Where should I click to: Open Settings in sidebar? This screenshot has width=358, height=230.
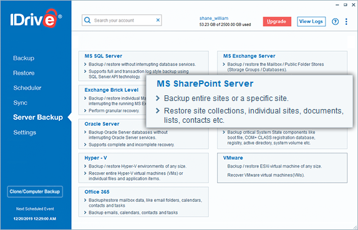(24, 132)
